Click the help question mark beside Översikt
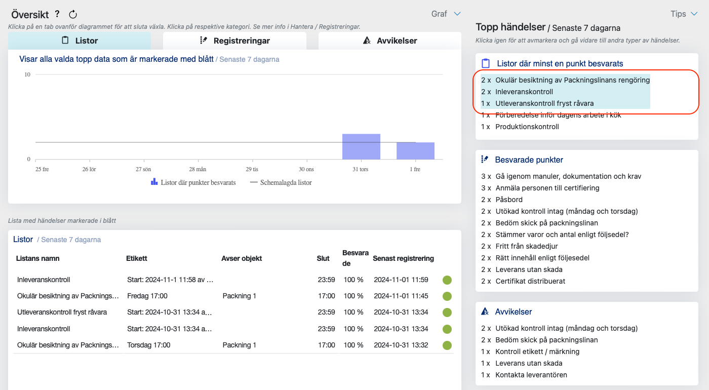709x390 pixels. (57, 14)
